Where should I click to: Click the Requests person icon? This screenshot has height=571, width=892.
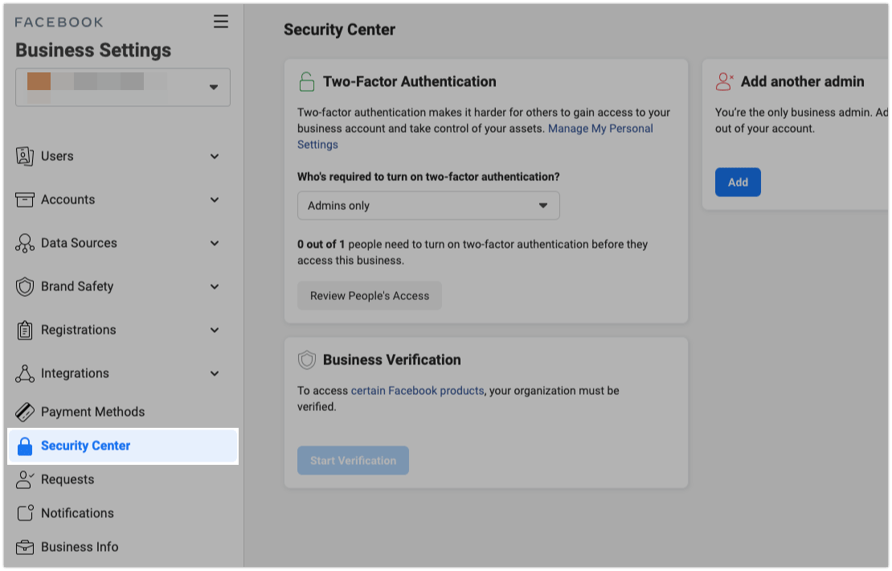coord(24,480)
